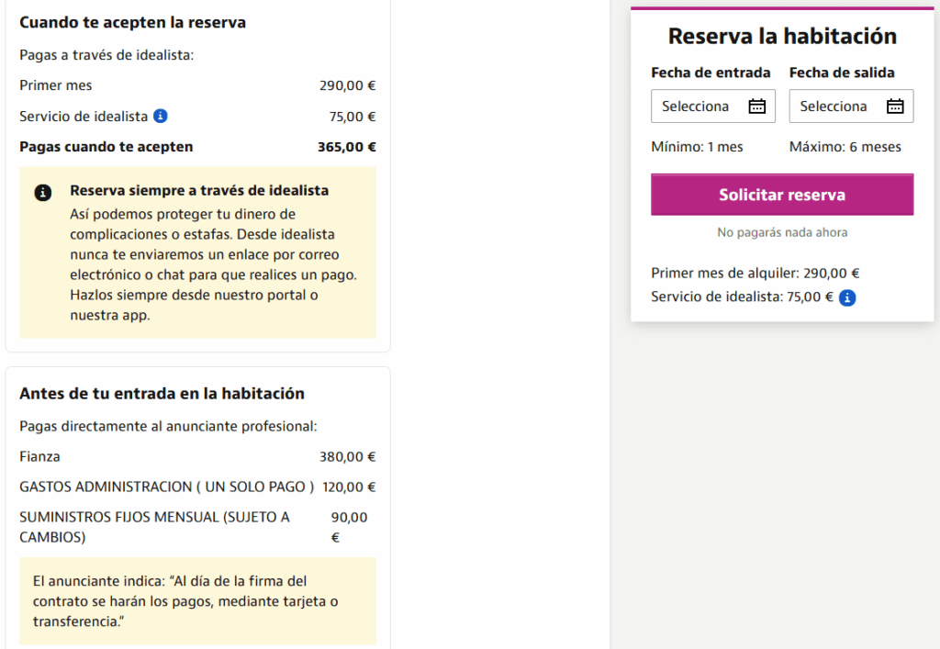Select the Fianza 380,00 € amount
940x649 pixels.
pos(347,456)
